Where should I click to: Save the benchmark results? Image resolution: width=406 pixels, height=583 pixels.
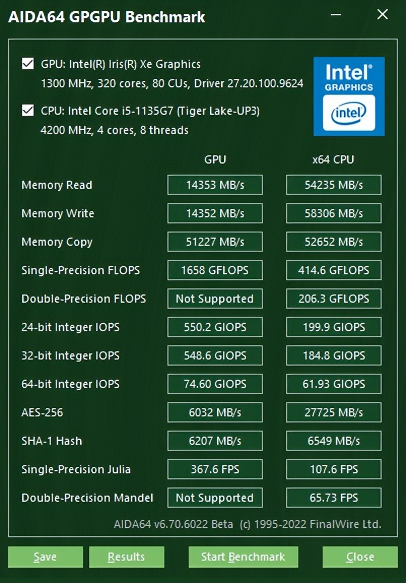point(45,557)
